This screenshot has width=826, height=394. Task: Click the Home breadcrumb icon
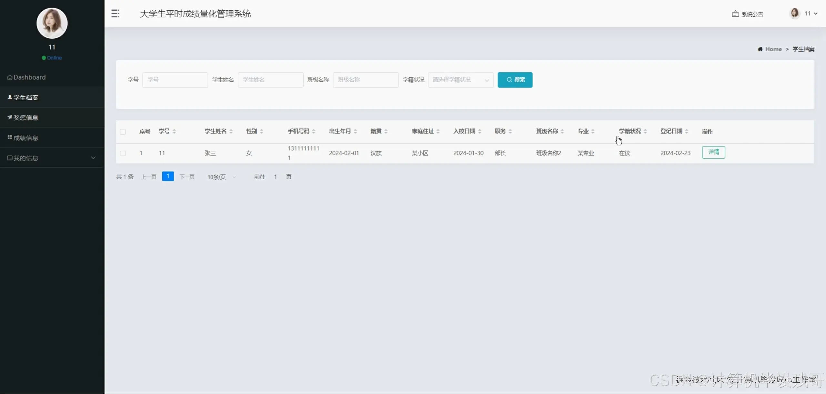[760, 49]
